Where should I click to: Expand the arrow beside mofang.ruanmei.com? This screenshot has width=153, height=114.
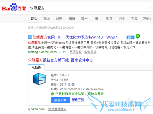[x=60, y=52]
